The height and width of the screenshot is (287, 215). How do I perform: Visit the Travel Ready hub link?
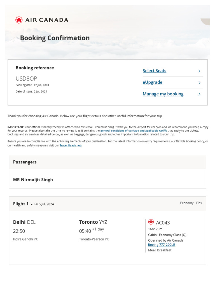point(71,145)
